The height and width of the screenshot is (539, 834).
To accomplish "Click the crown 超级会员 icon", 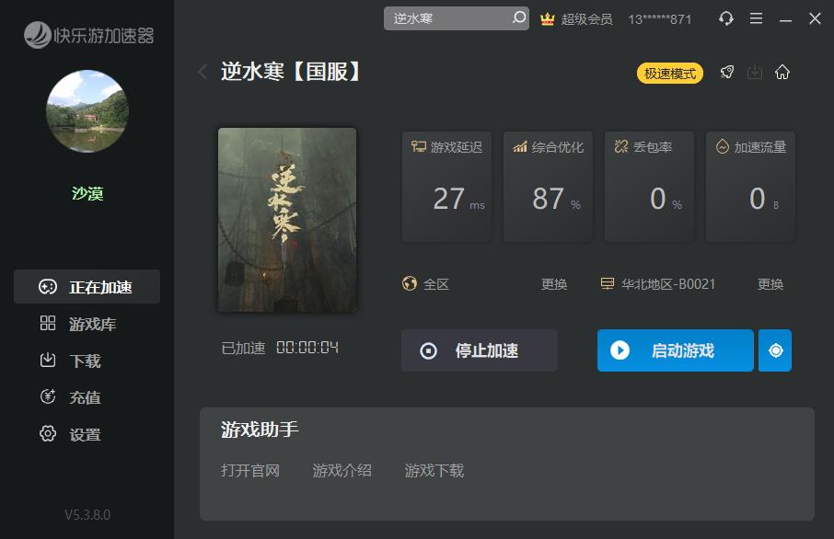I will pos(548,18).
